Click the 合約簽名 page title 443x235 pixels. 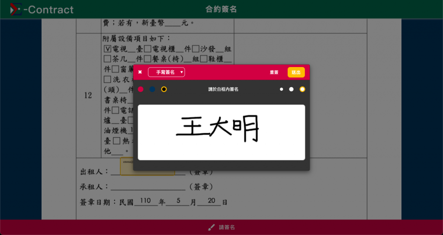point(221,10)
